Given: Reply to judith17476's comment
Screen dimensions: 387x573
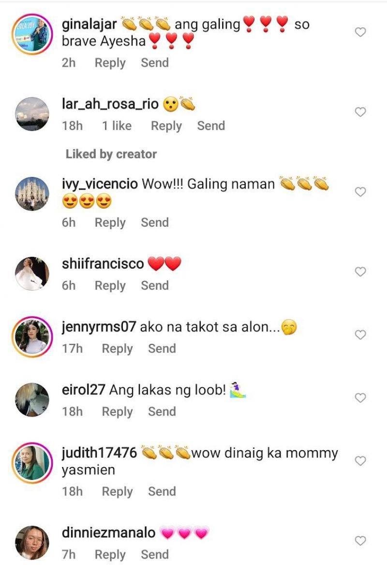Looking at the screenshot, I should click(x=117, y=491).
